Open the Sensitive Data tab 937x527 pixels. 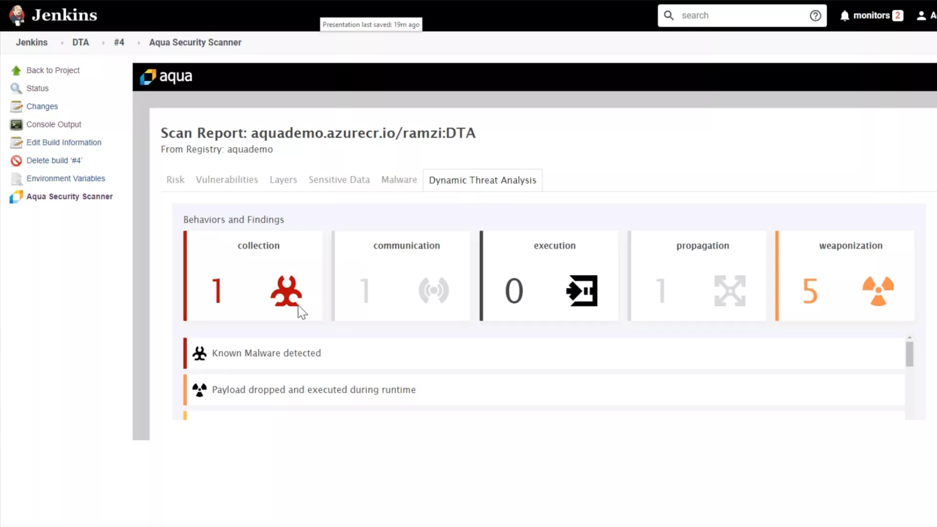pos(339,180)
